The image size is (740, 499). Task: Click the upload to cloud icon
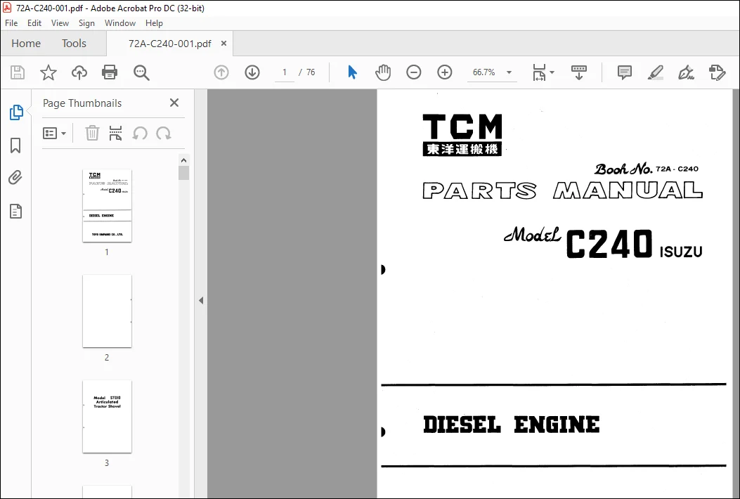[x=79, y=72]
